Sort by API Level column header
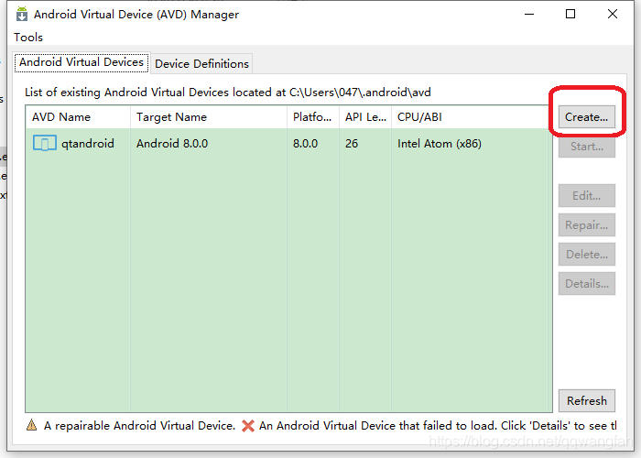Image resolution: width=641 pixels, height=458 pixels. click(x=365, y=117)
